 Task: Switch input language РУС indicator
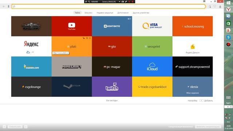point(228,122)
